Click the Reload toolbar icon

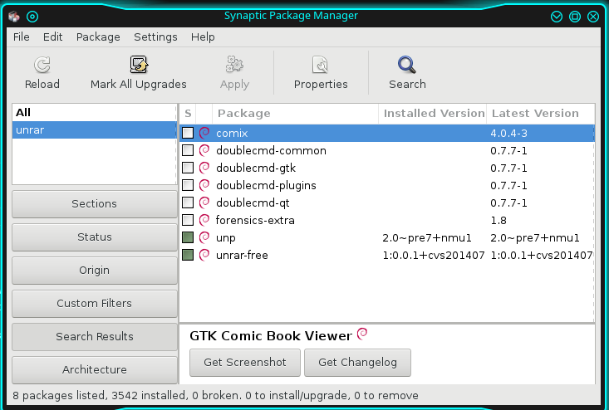click(42, 66)
